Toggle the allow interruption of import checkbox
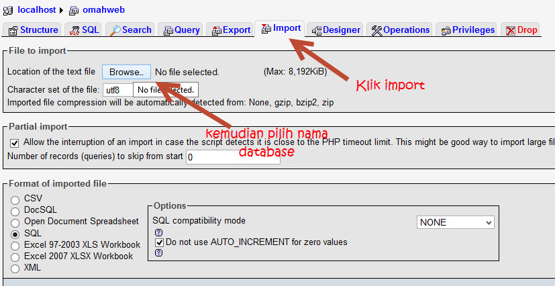The image size is (555, 286). pyautogui.click(x=15, y=143)
